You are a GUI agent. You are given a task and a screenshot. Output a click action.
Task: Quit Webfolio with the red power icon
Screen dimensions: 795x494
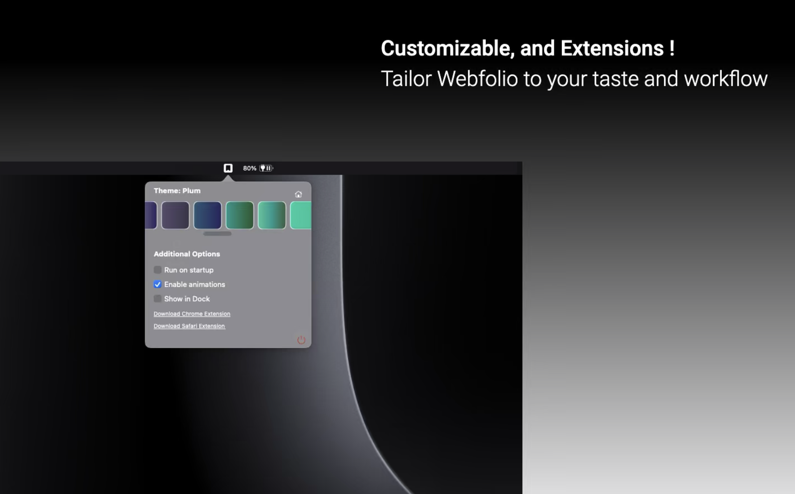click(x=301, y=340)
